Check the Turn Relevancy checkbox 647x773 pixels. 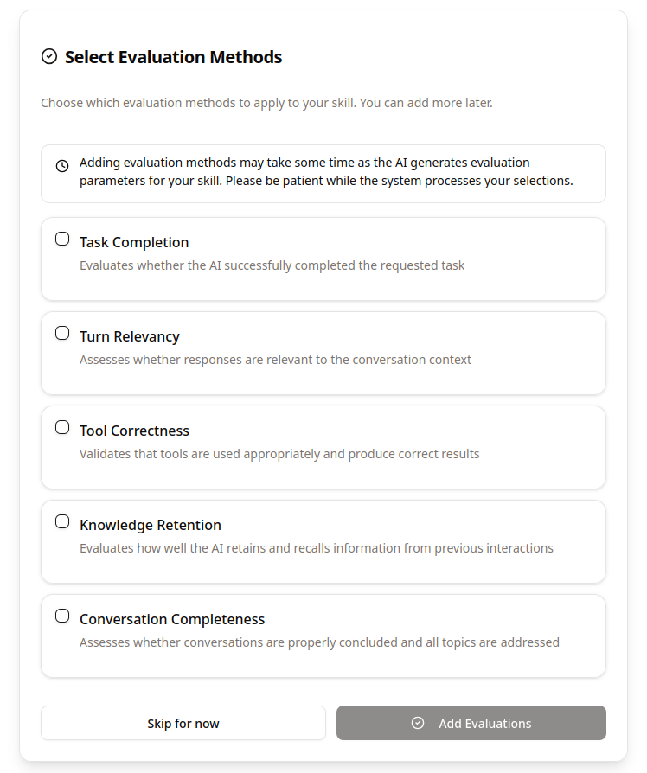tap(61, 332)
